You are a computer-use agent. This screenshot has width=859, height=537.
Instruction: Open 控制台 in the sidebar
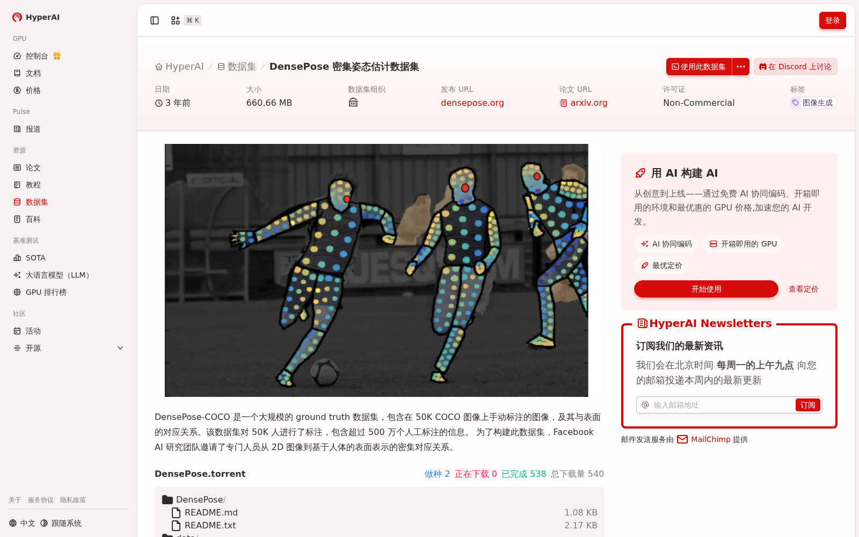coord(37,56)
